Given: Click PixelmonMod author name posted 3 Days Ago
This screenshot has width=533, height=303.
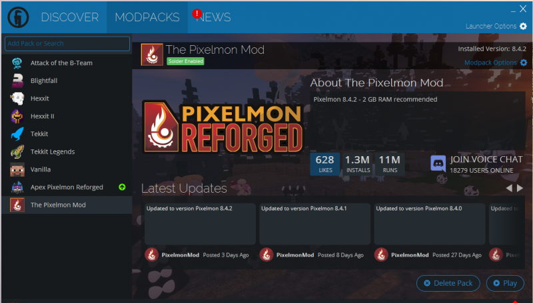Looking at the screenshot, I should click(180, 255).
